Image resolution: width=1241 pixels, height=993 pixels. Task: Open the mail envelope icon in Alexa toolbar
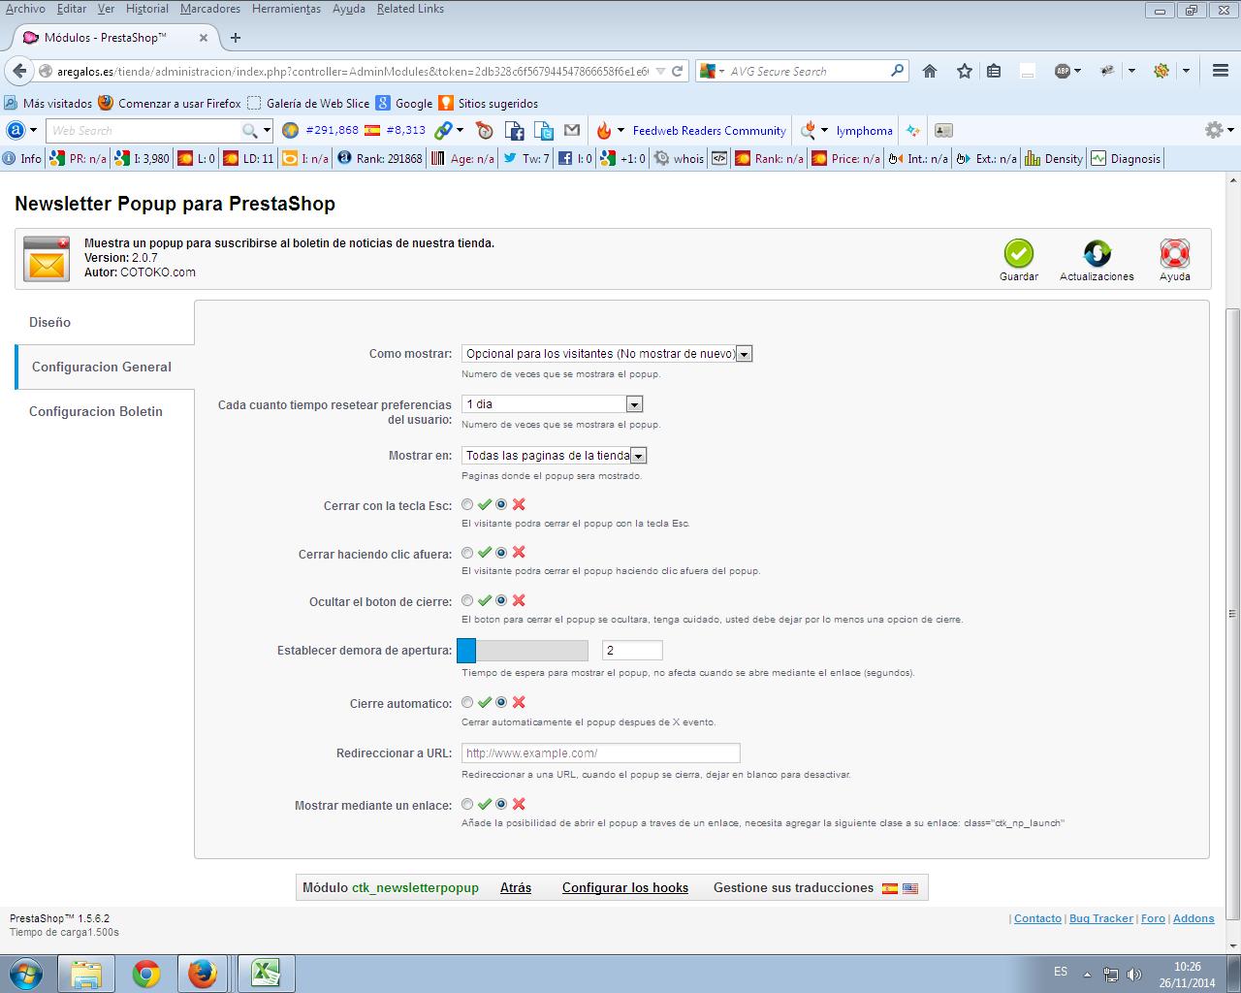tap(572, 130)
